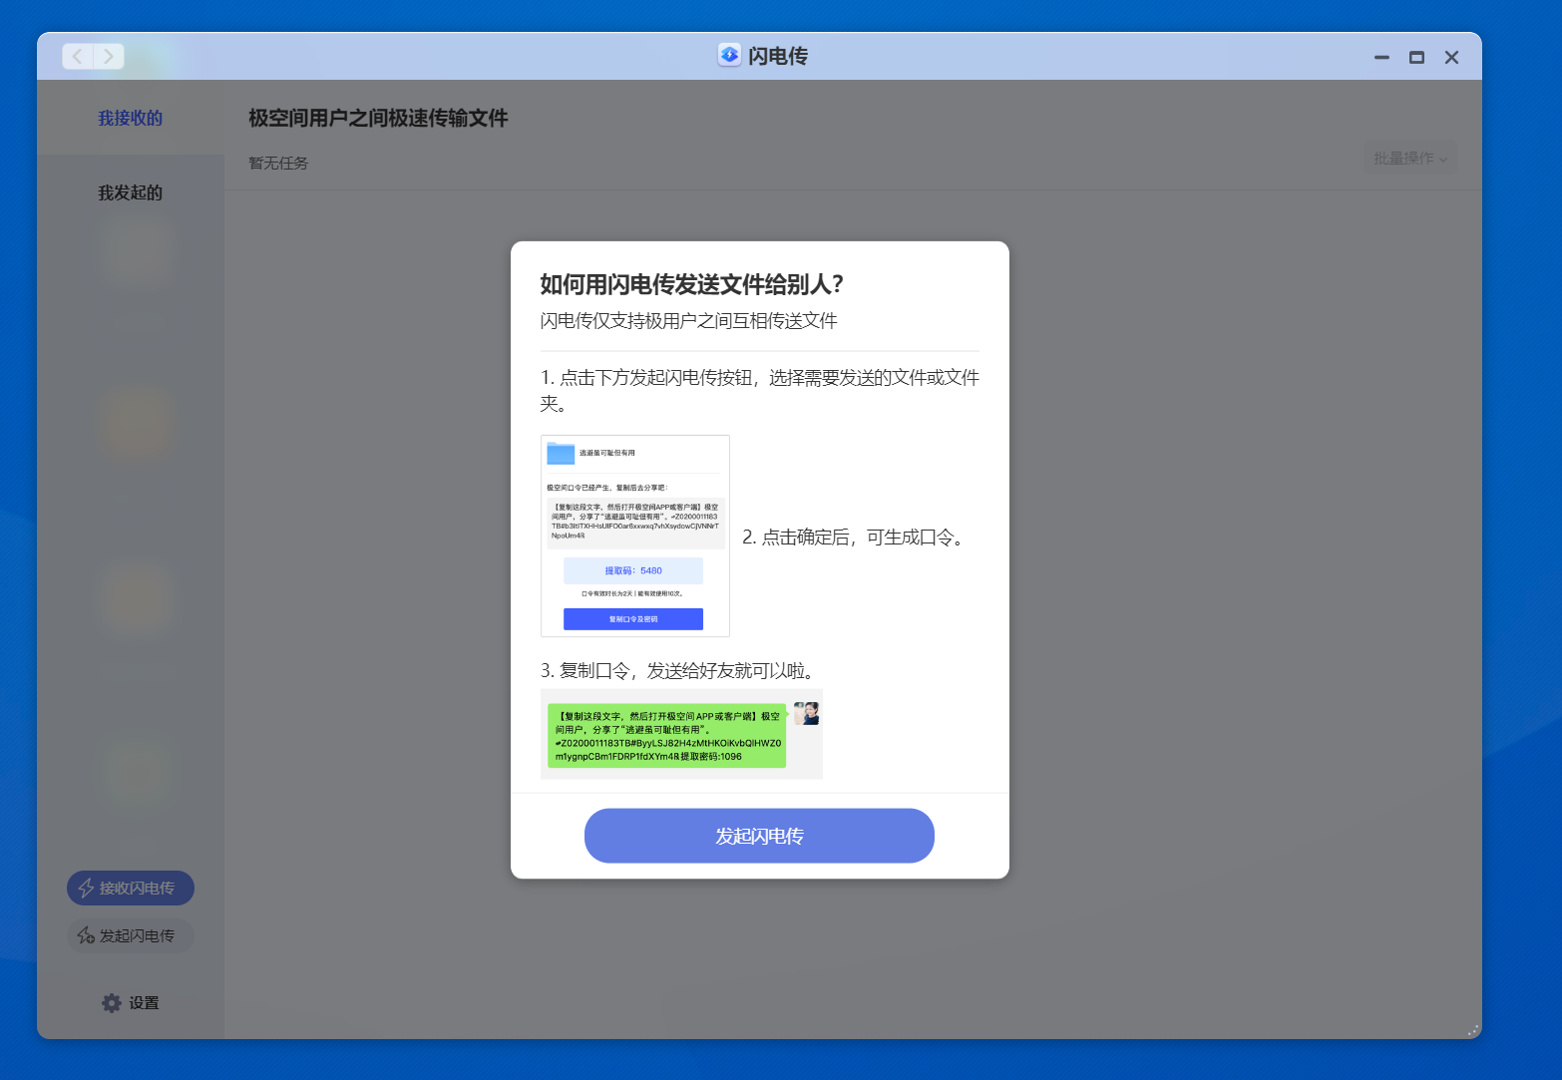
Task: Select the 提取码 5480 code
Action: tap(633, 569)
